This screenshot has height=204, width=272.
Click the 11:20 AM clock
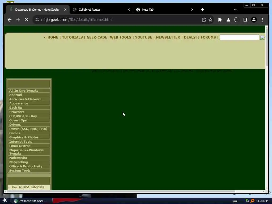(262, 201)
